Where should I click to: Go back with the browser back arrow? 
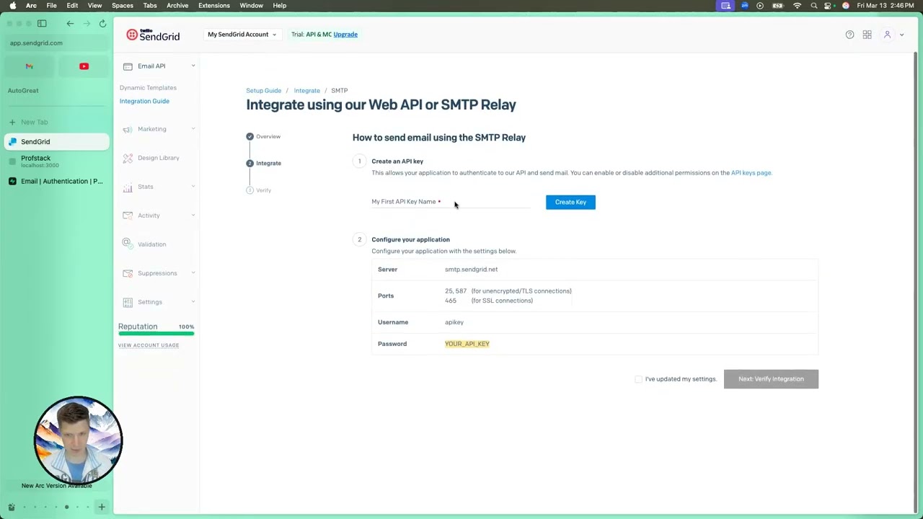point(70,24)
